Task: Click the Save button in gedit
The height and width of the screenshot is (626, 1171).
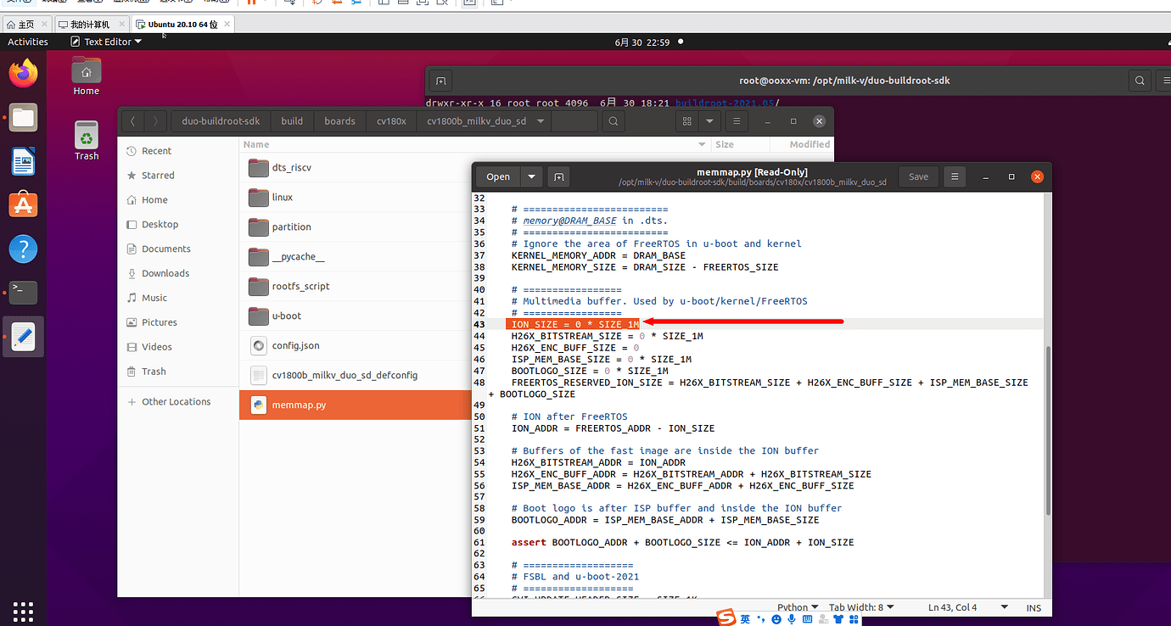Action: click(x=918, y=176)
